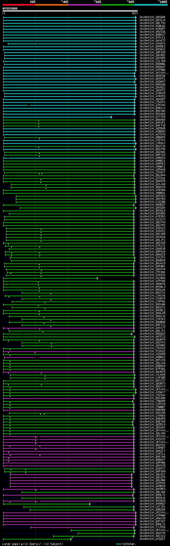The image size is (170, 546).
Task: Select the UniRef100_Q655L8 label
Action: 152,424
